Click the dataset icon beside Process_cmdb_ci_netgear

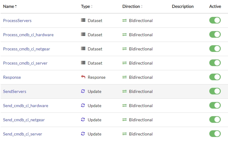[83, 49]
